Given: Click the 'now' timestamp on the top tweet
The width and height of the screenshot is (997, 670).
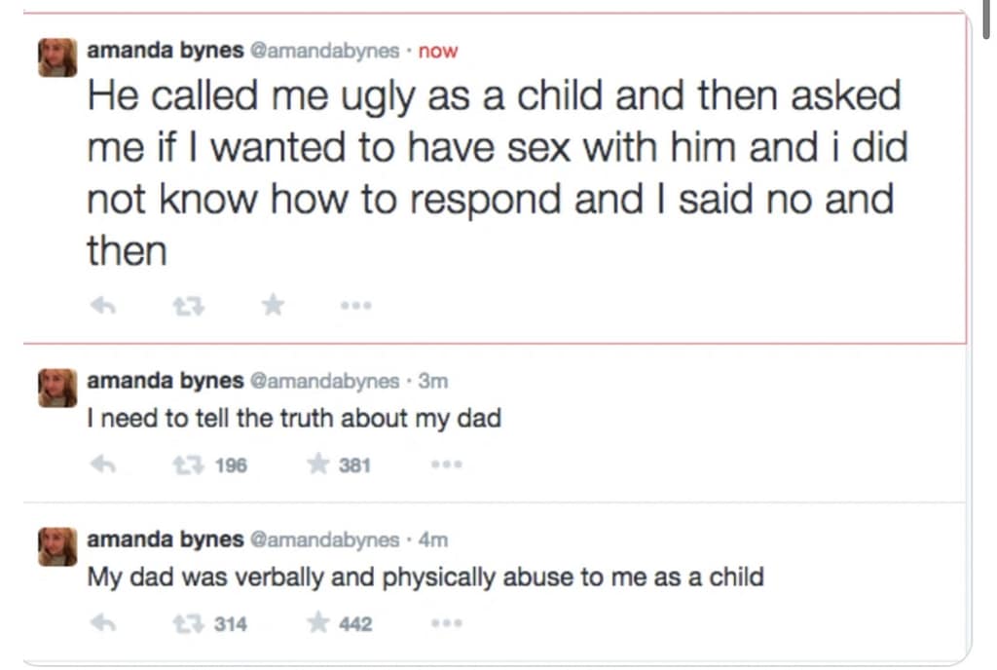Looking at the screenshot, I should tap(438, 51).
